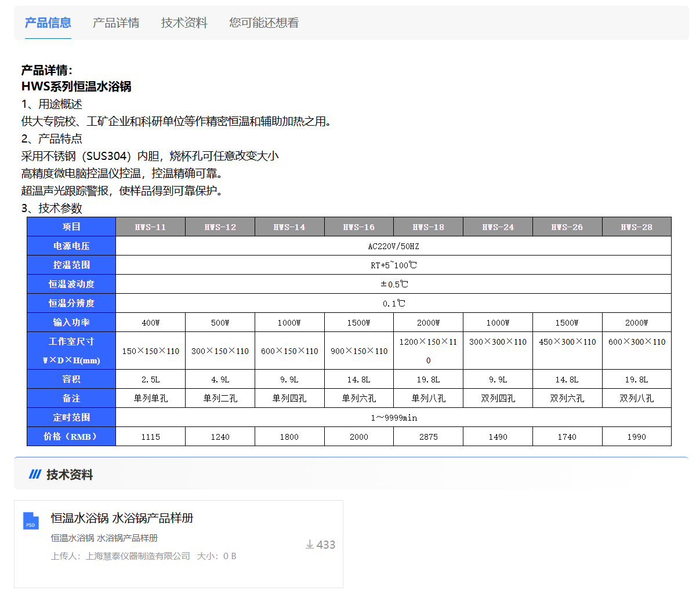Click the 1~9999min timer range cell
The height and width of the screenshot is (591, 696).
[x=393, y=418]
